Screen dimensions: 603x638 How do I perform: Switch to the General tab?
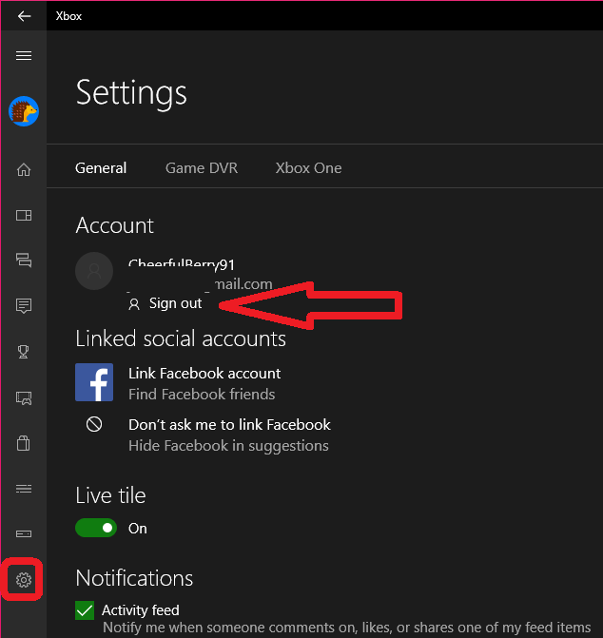point(101,168)
